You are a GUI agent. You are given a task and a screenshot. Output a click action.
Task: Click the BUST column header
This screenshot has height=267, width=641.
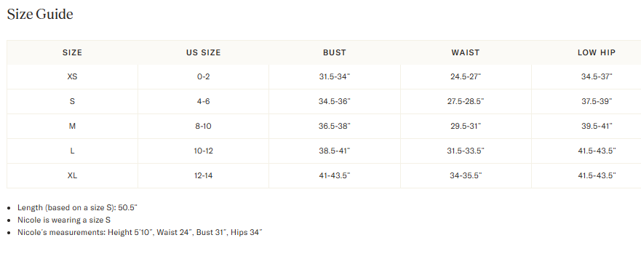[335, 52]
